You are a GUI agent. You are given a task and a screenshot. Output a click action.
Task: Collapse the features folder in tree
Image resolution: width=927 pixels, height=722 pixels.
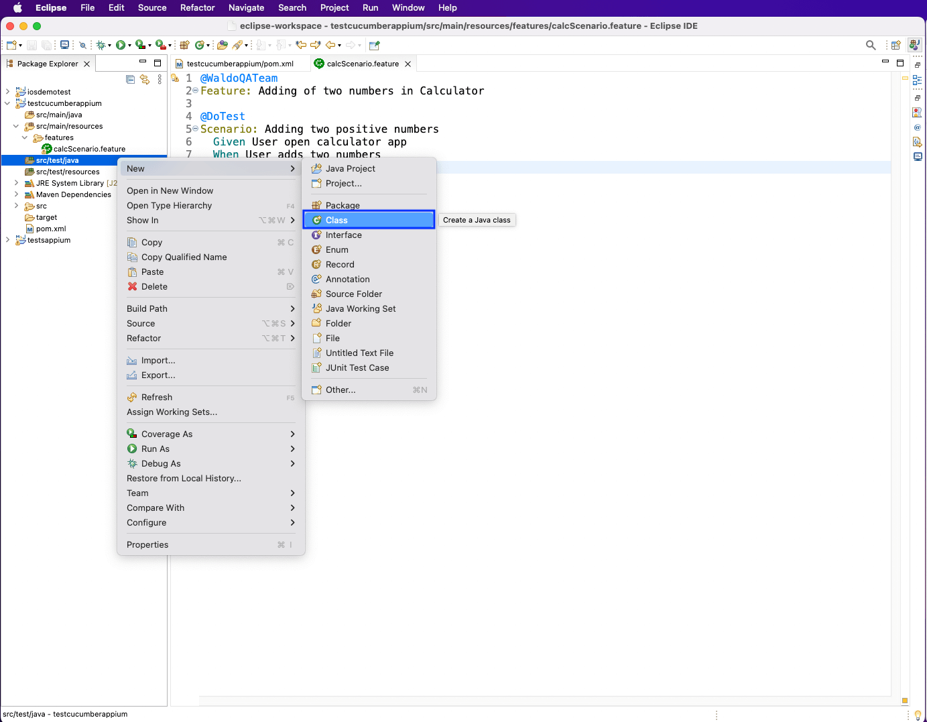[x=25, y=137]
